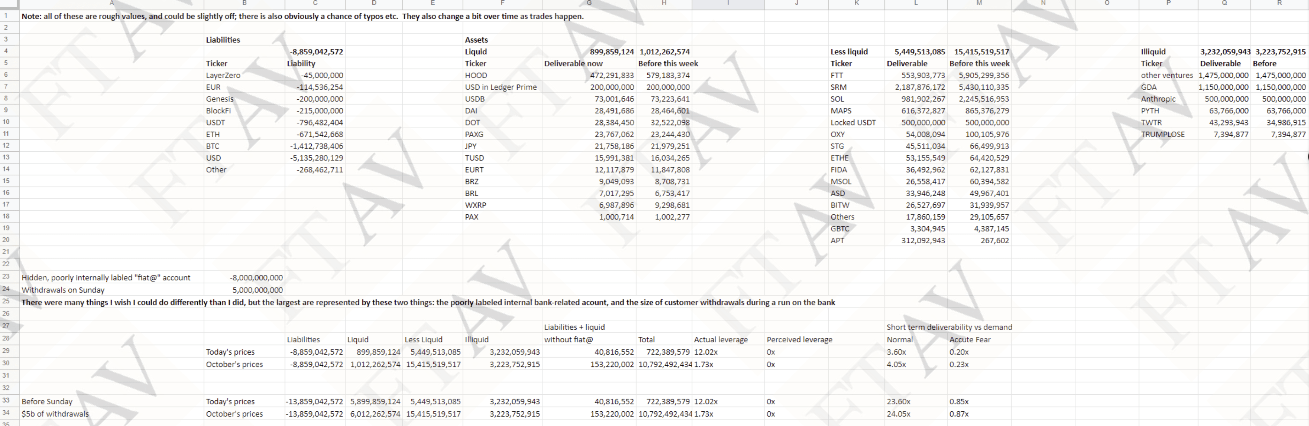
Task: Select the 'other ventures' ticker cell
Action: tap(1167, 75)
